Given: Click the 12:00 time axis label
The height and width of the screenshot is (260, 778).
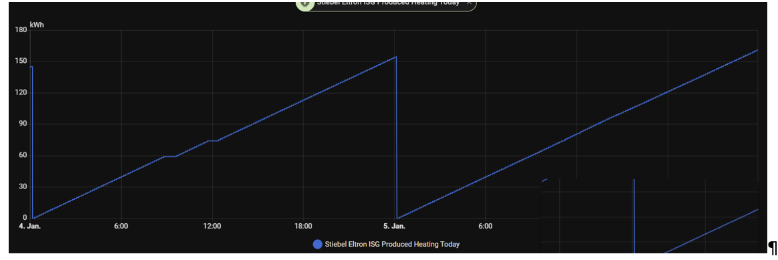Looking at the screenshot, I should [212, 227].
